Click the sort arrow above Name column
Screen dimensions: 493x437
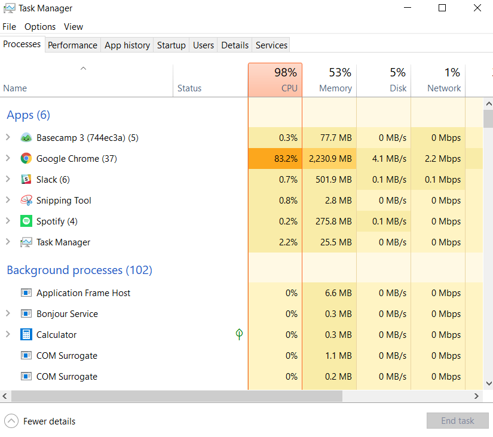click(x=83, y=68)
